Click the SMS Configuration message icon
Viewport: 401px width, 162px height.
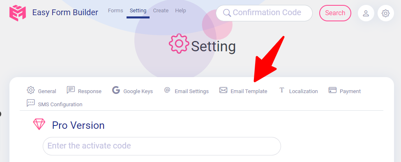[x=31, y=103]
